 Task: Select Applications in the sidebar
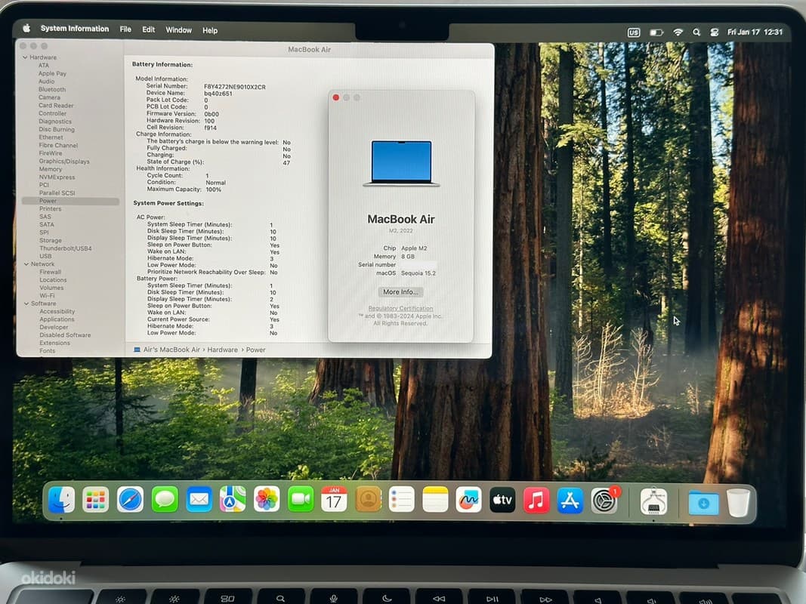click(x=57, y=319)
